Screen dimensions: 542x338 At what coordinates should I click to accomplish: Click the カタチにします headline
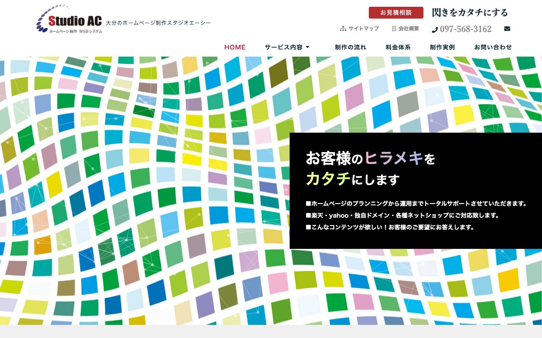tap(353, 180)
